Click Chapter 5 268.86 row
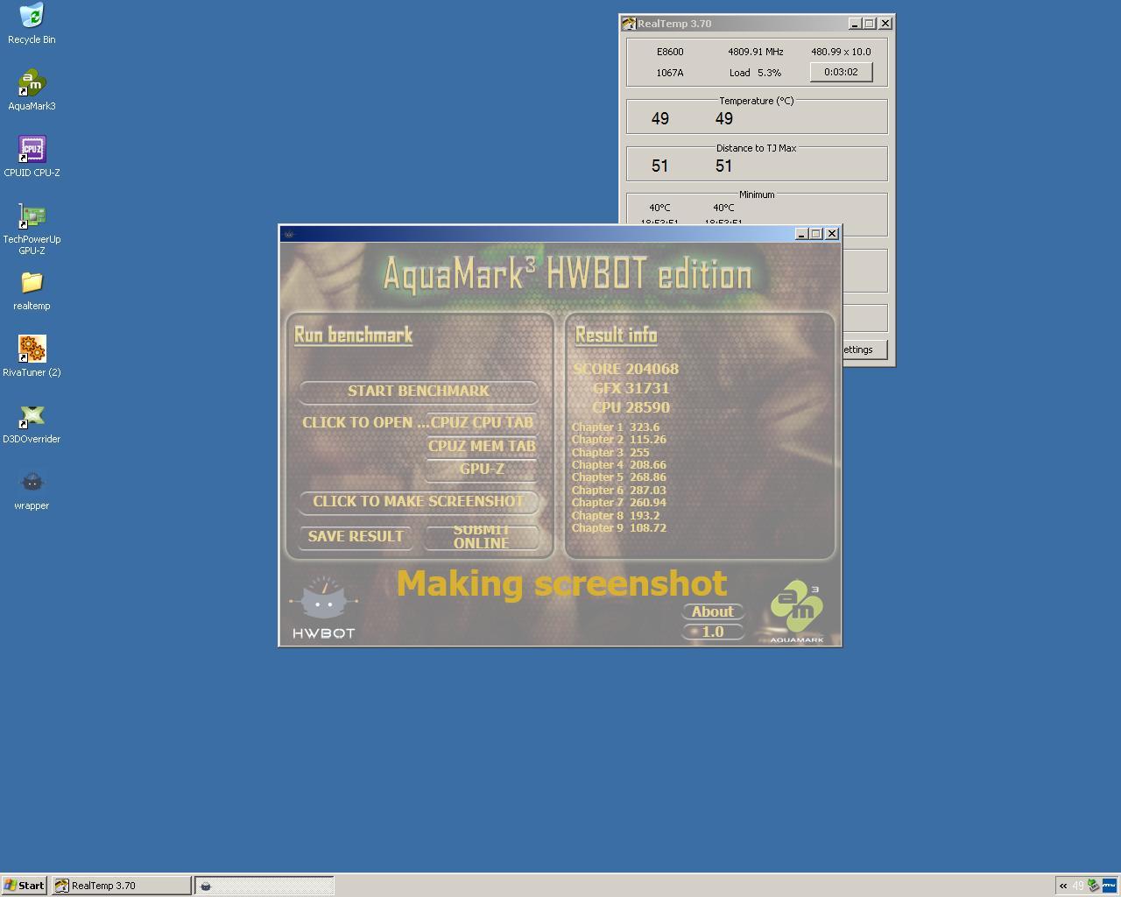The height and width of the screenshot is (897, 1121). tap(619, 477)
